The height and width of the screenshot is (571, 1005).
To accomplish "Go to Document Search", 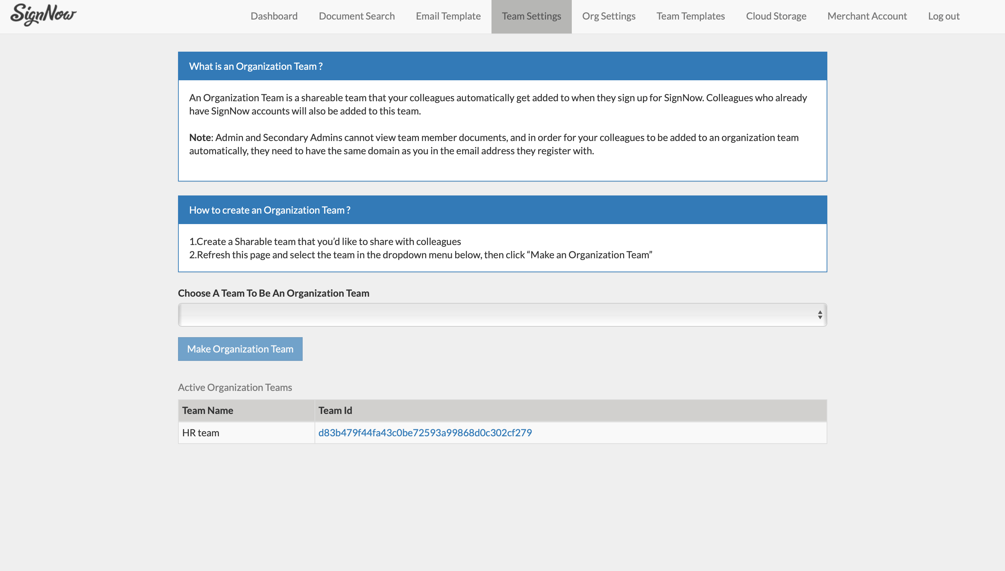I will click(x=356, y=16).
